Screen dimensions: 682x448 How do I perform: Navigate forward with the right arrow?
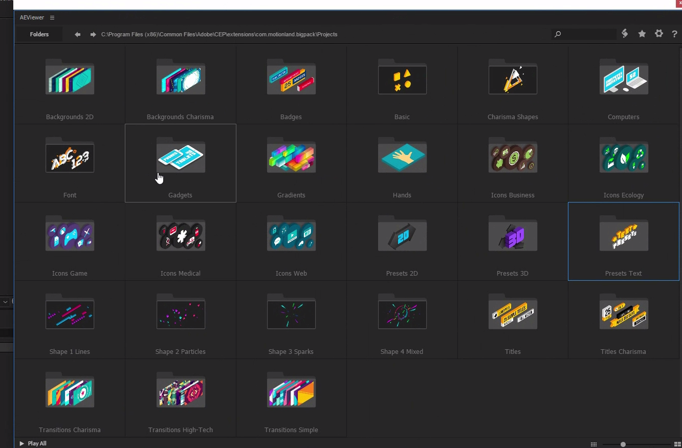(93, 34)
